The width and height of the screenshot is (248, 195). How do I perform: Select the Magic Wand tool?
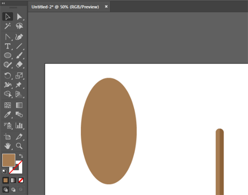click(x=7, y=26)
